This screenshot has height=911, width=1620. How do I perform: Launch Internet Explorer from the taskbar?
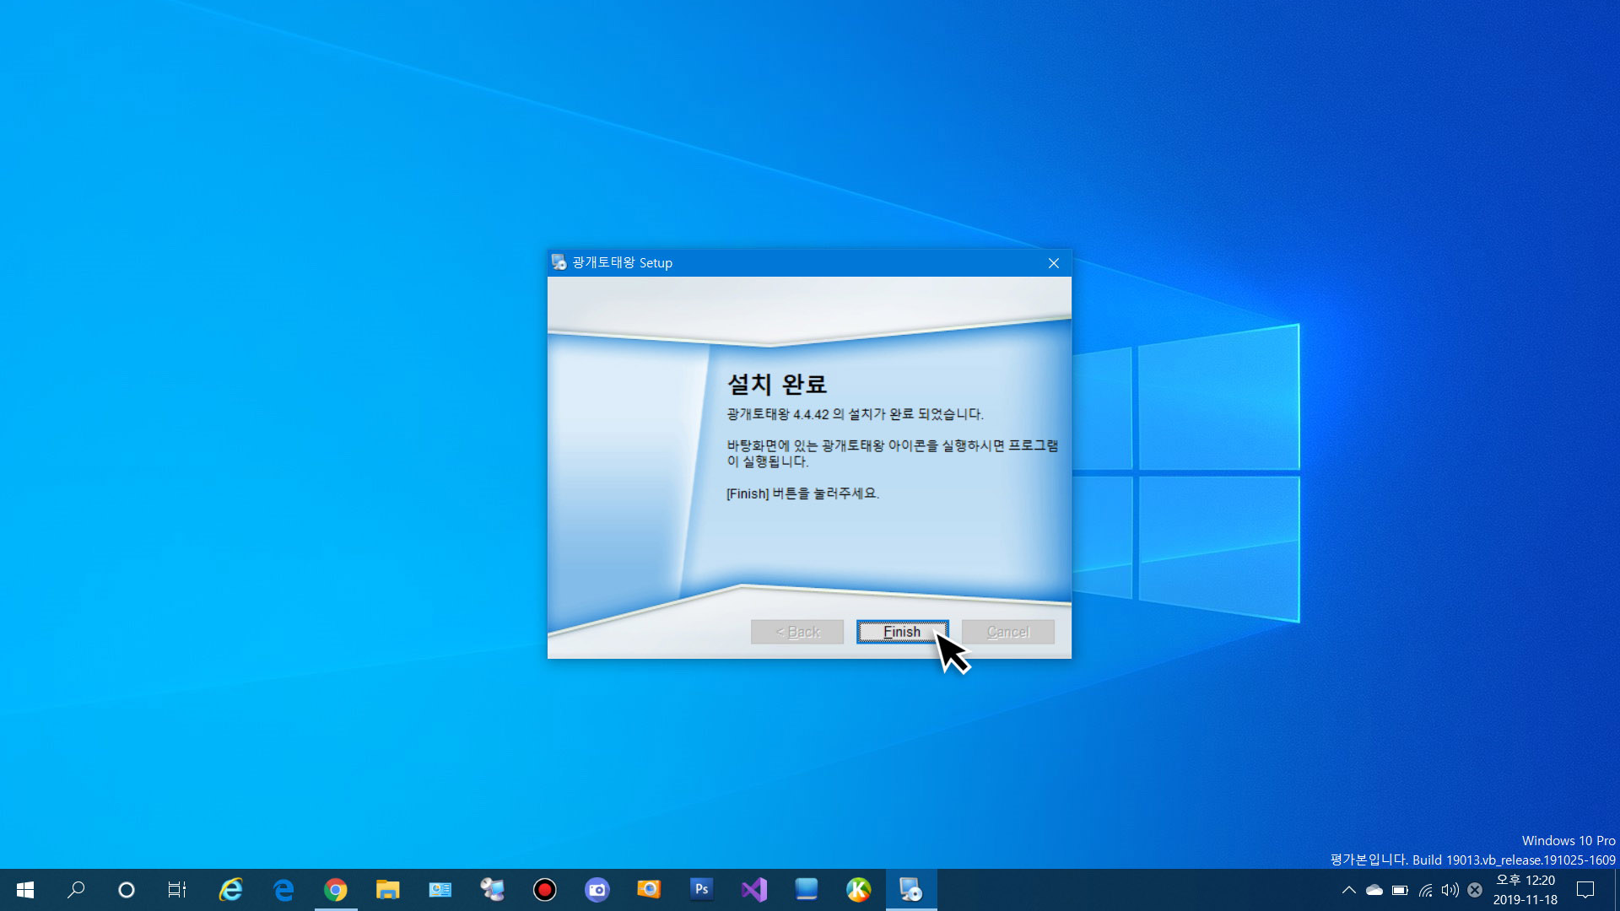230,890
